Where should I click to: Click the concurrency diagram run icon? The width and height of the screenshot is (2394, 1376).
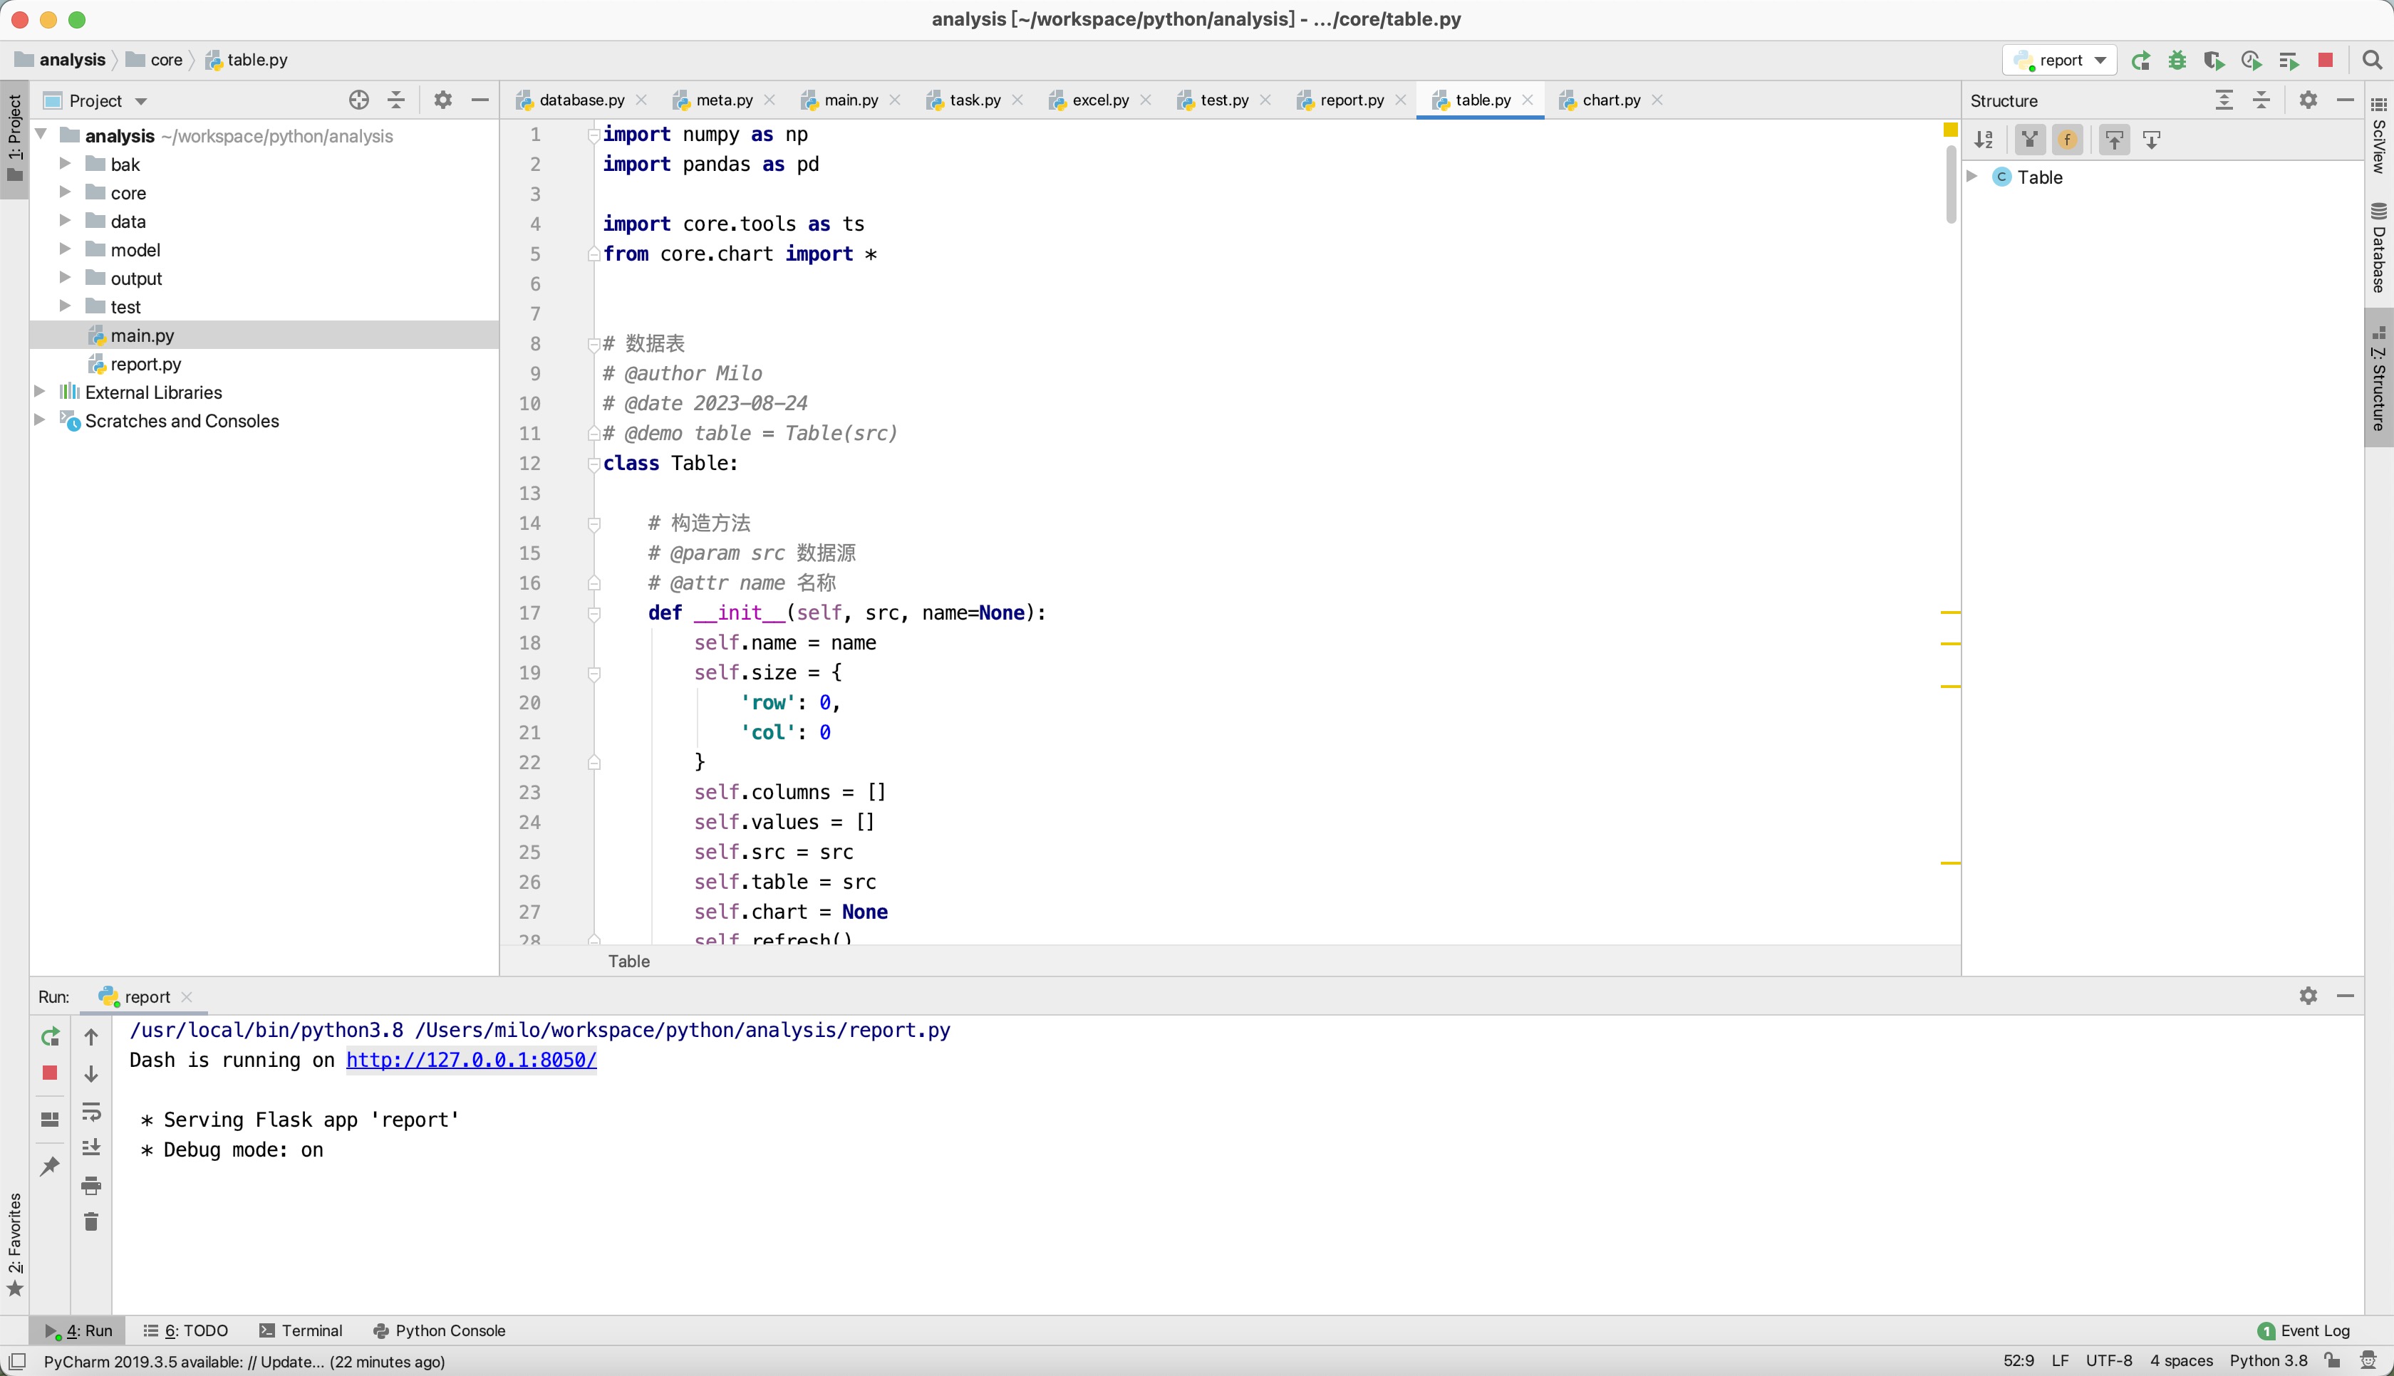click(2288, 61)
